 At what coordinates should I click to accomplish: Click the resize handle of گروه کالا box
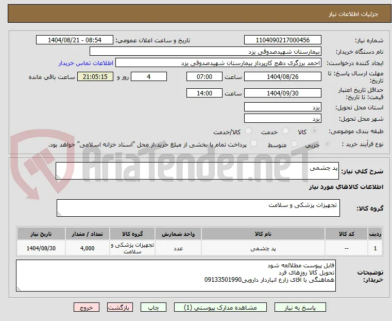(x=59, y=214)
